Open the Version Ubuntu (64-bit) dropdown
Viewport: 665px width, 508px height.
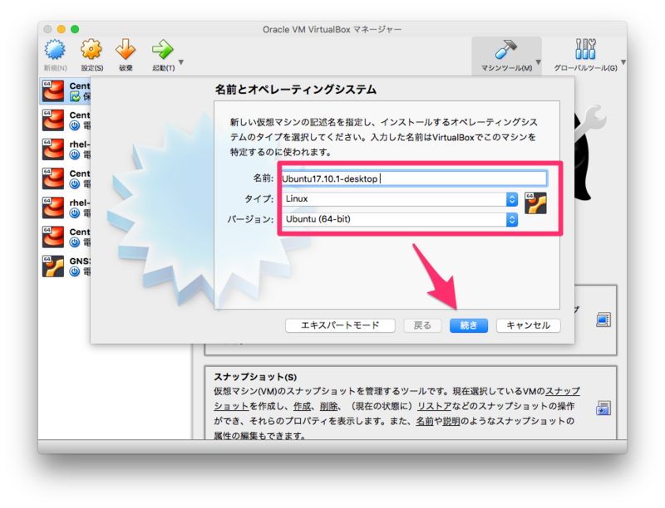tap(400, 219)
